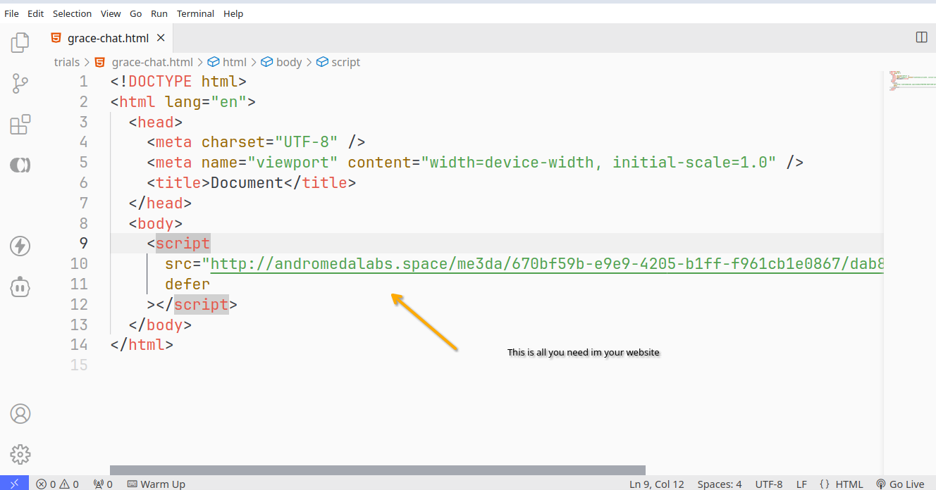The image size is (936, 490).
Task: Toggle the Go Live server
Action: click(x=900, y=484)
